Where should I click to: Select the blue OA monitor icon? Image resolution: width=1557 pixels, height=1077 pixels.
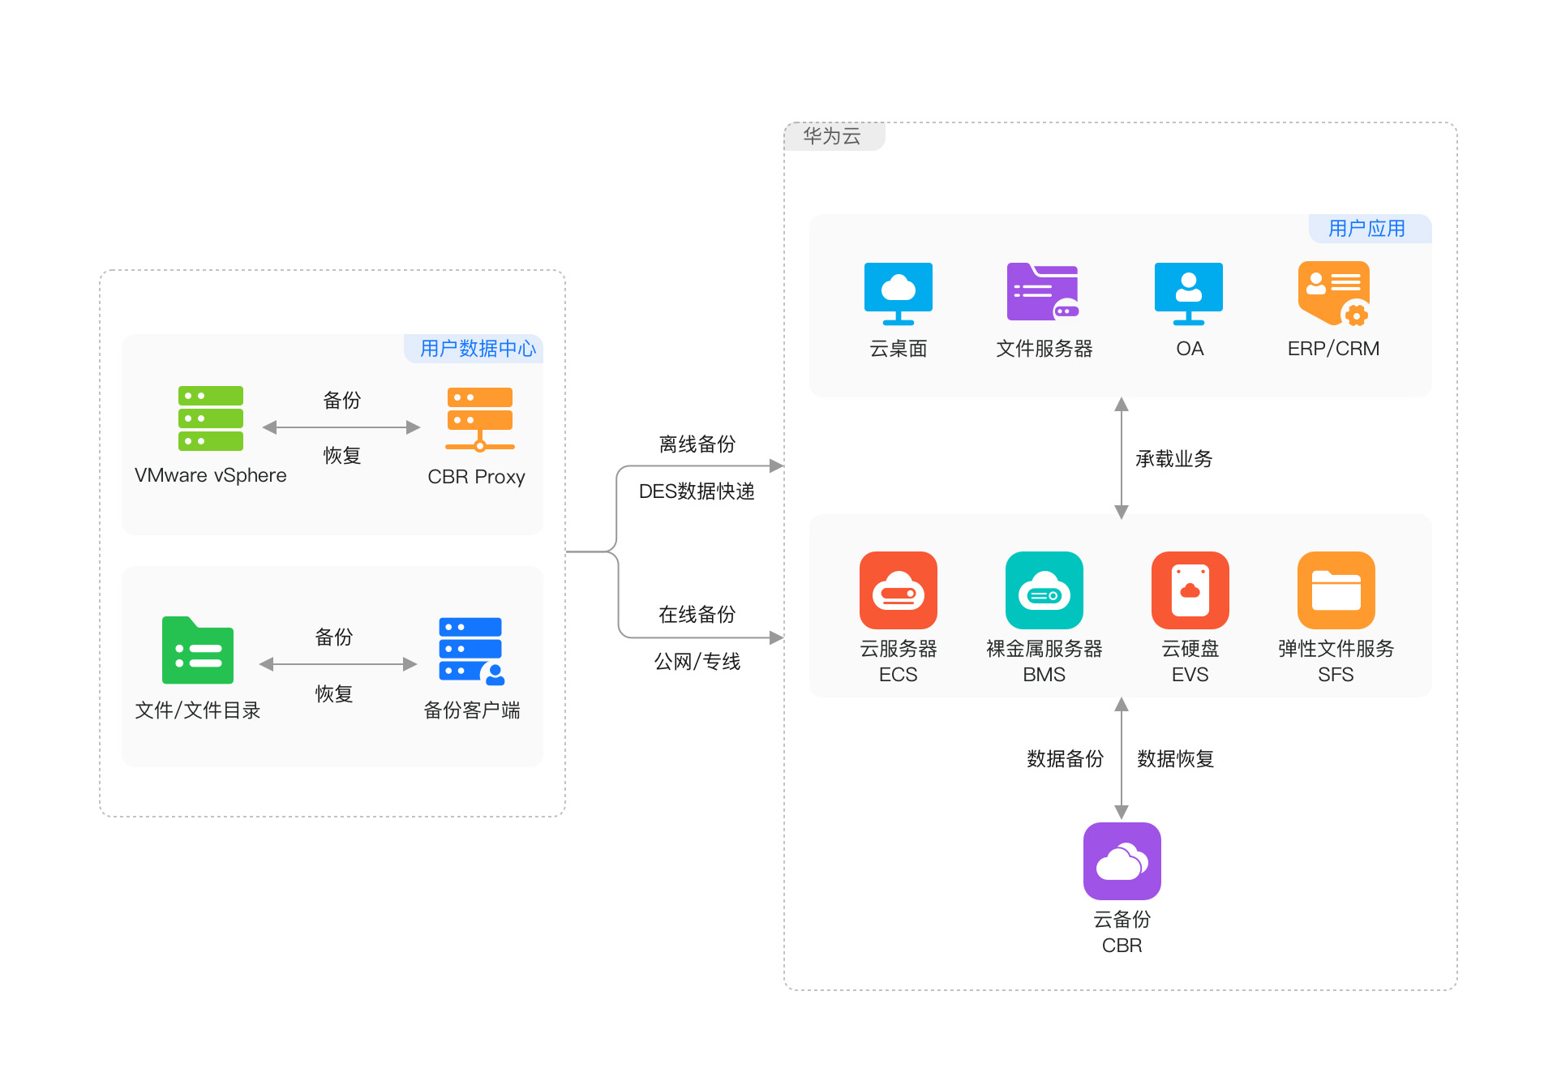(x=1188, y=293)
